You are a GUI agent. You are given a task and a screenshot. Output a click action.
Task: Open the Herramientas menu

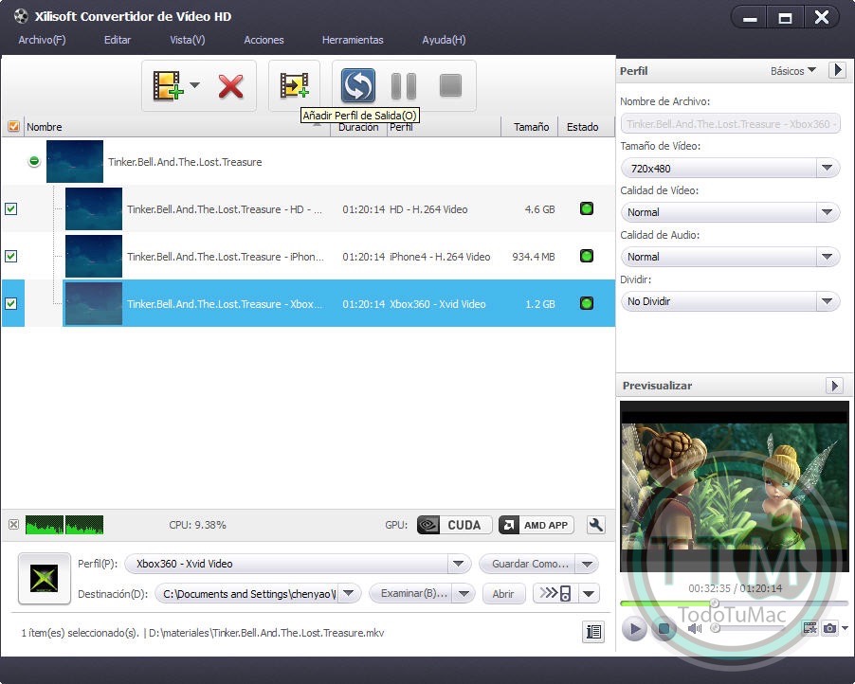point(353,40)
